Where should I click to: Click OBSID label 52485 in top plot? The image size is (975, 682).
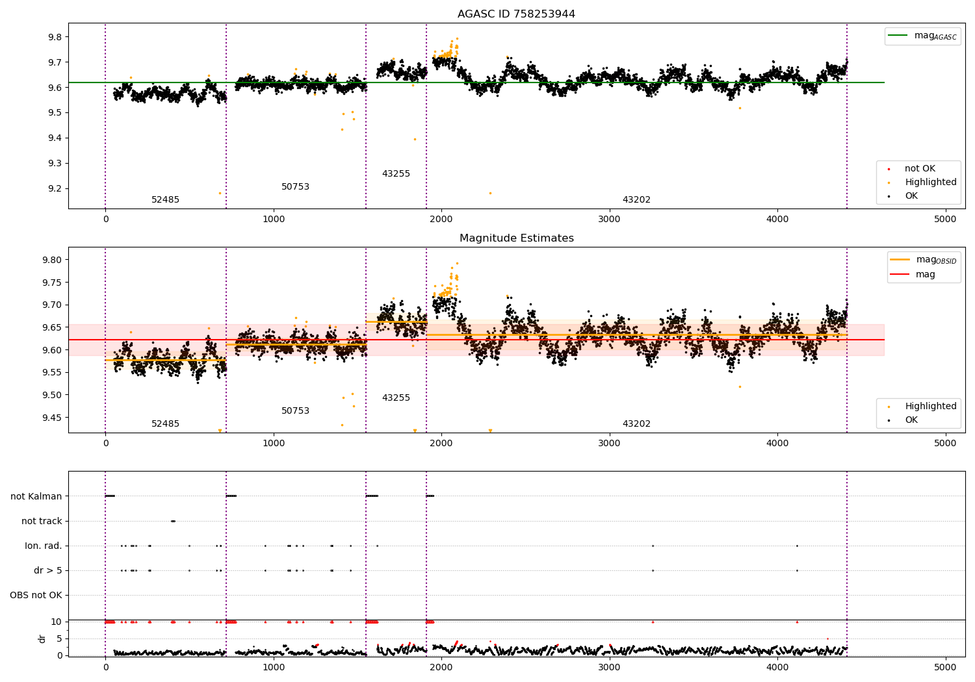tap(165, 200)
